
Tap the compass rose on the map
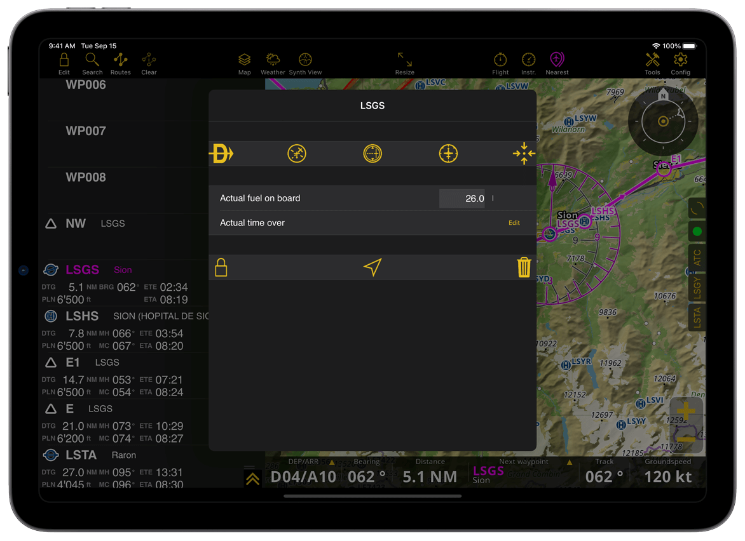coord(663,121)
